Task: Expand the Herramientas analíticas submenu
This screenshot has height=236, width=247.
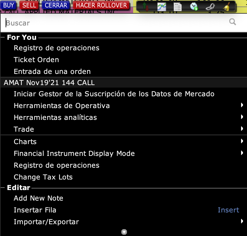Action: pyautogui.click(x=124, y=117)
